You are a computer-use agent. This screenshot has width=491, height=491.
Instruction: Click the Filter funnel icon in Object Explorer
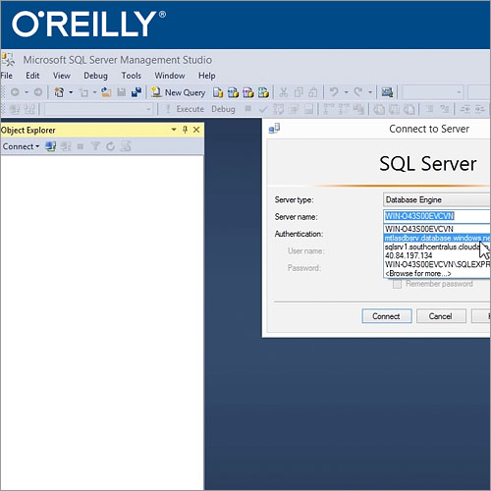point(95,146)
